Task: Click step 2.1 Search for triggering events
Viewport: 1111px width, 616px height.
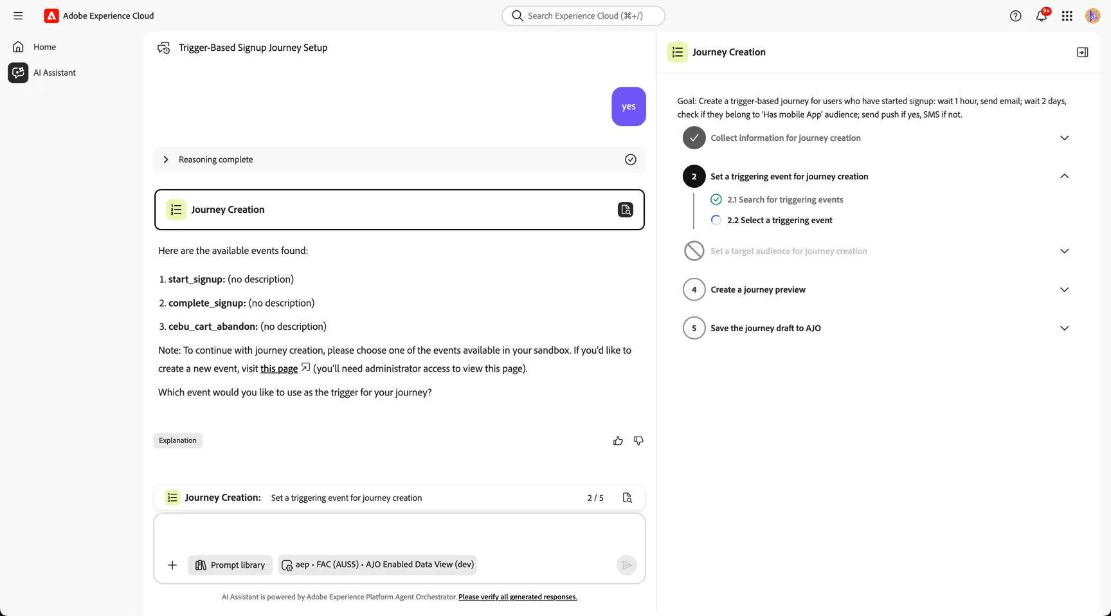Action: pyautogui.click(x=785, y=199)
